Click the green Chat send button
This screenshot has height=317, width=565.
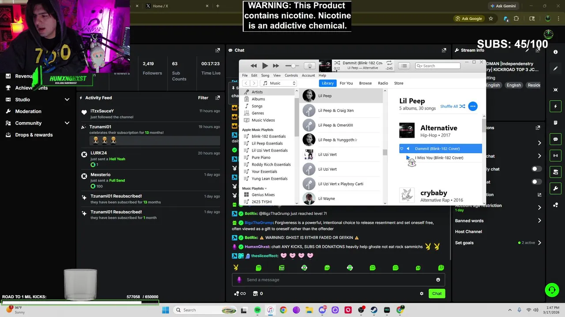click(x=437, y=294)
